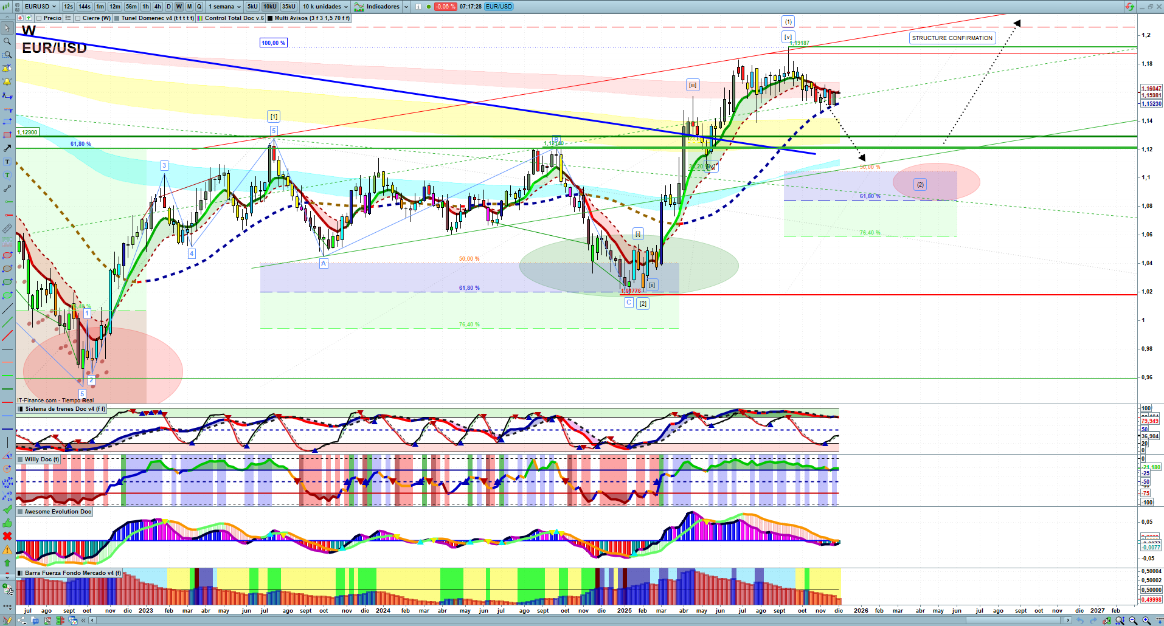Click the chart information icon

tap(418, 7)
